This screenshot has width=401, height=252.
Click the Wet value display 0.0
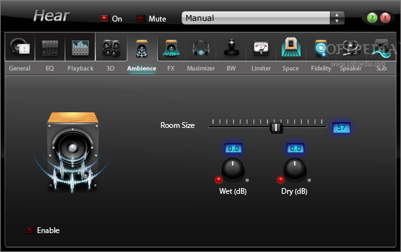pos(233,148)
